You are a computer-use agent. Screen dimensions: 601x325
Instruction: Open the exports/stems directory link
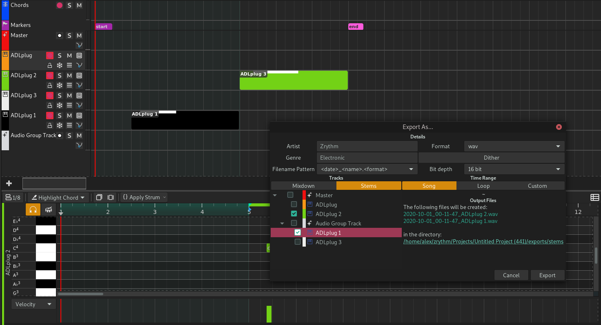(x=483, y=241)
